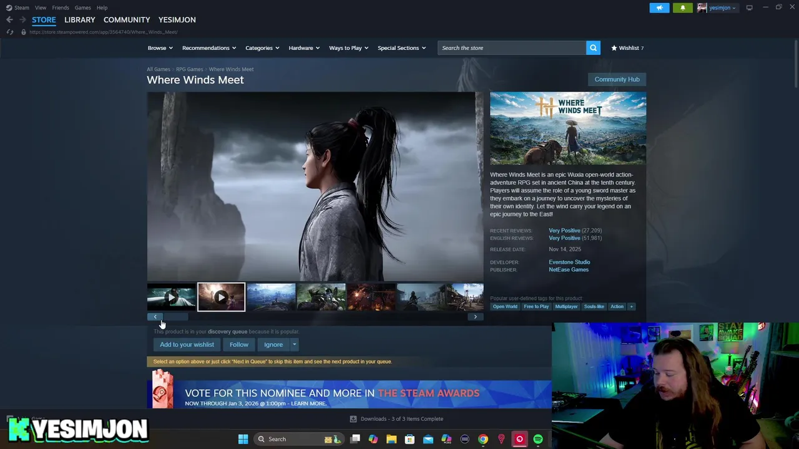Click Add to your wishlist
Screen dimensions: 799x449
click(187, 345)
